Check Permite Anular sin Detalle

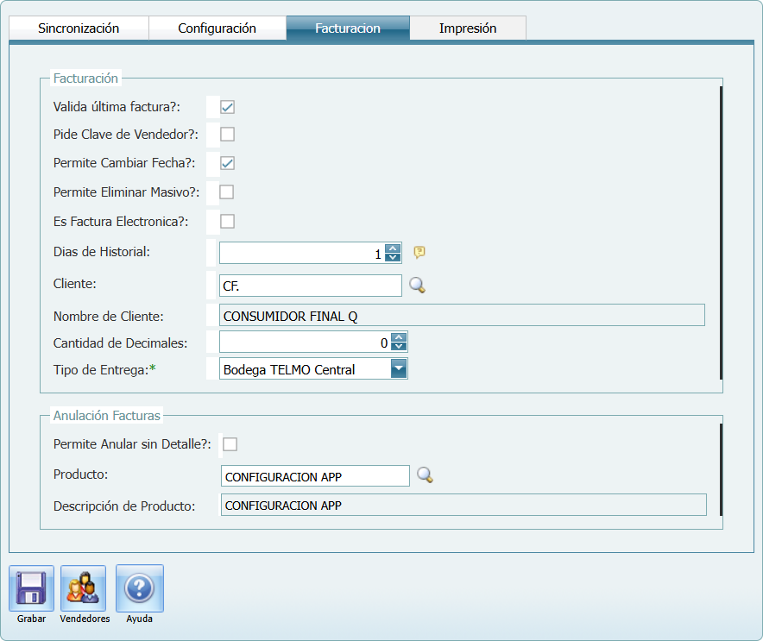click(230, 442)
